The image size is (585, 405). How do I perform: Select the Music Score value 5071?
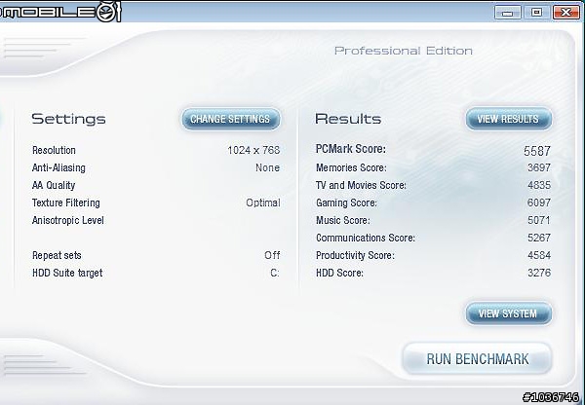(539, 220)
